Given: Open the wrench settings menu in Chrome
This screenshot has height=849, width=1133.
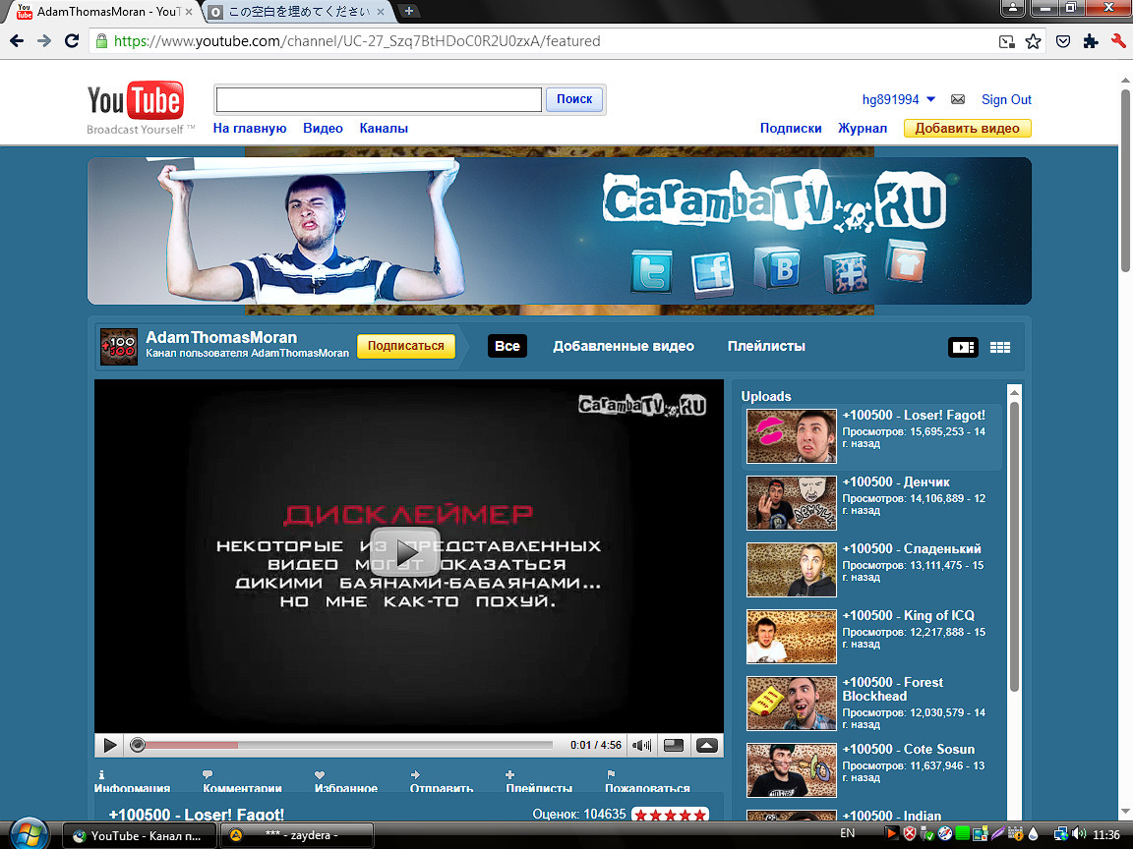Looking at the screenshot, I should pyautogui.click(x=1118, y=41).
